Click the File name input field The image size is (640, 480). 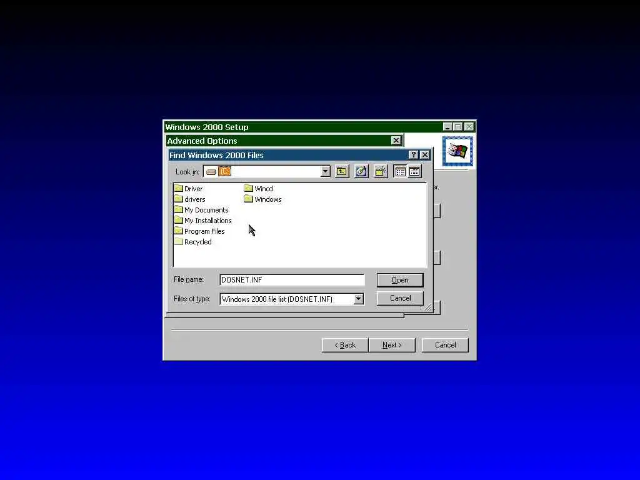(x=292, y=279)
